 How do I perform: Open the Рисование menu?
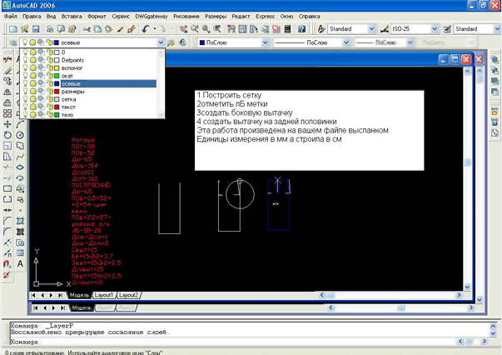tap(186, 16)
